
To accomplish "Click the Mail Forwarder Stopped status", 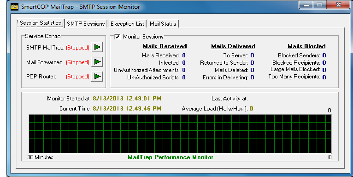I will (78, 62).
